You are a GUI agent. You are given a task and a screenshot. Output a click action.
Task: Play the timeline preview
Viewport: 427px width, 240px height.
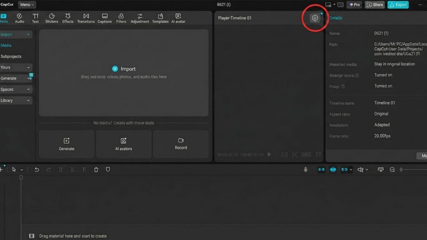(269, 155)
